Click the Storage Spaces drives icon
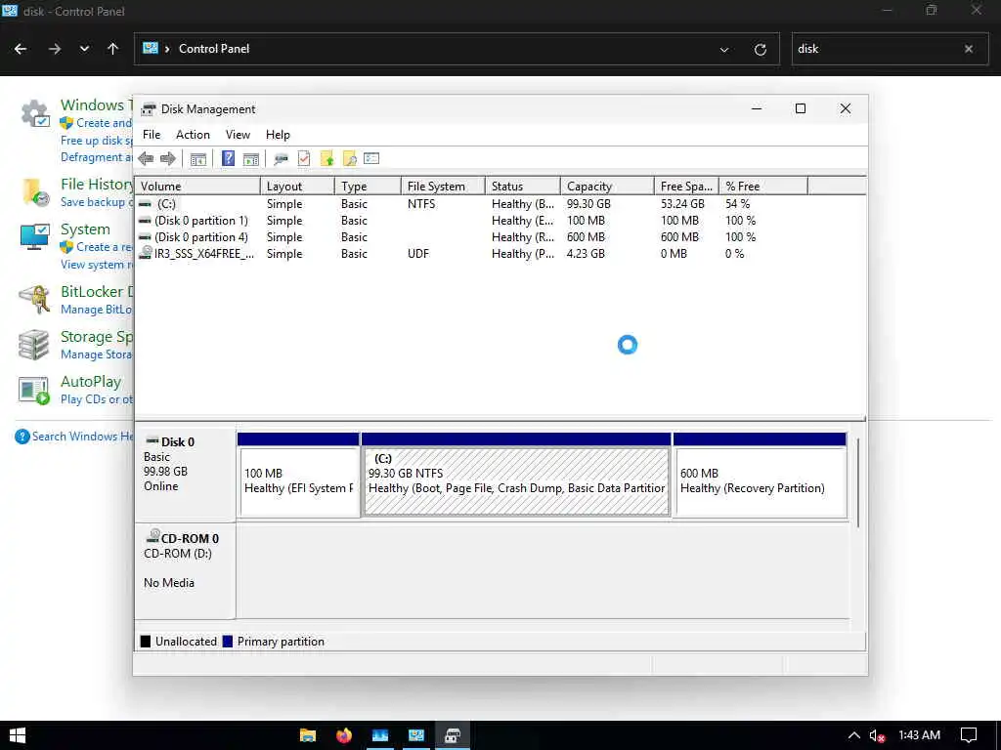This screenshot has width=1001, height=750. [x=34, y=345]
